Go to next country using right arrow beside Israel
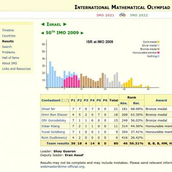The height and width of the screenshot is (172, 172). (x=65, y=25)
